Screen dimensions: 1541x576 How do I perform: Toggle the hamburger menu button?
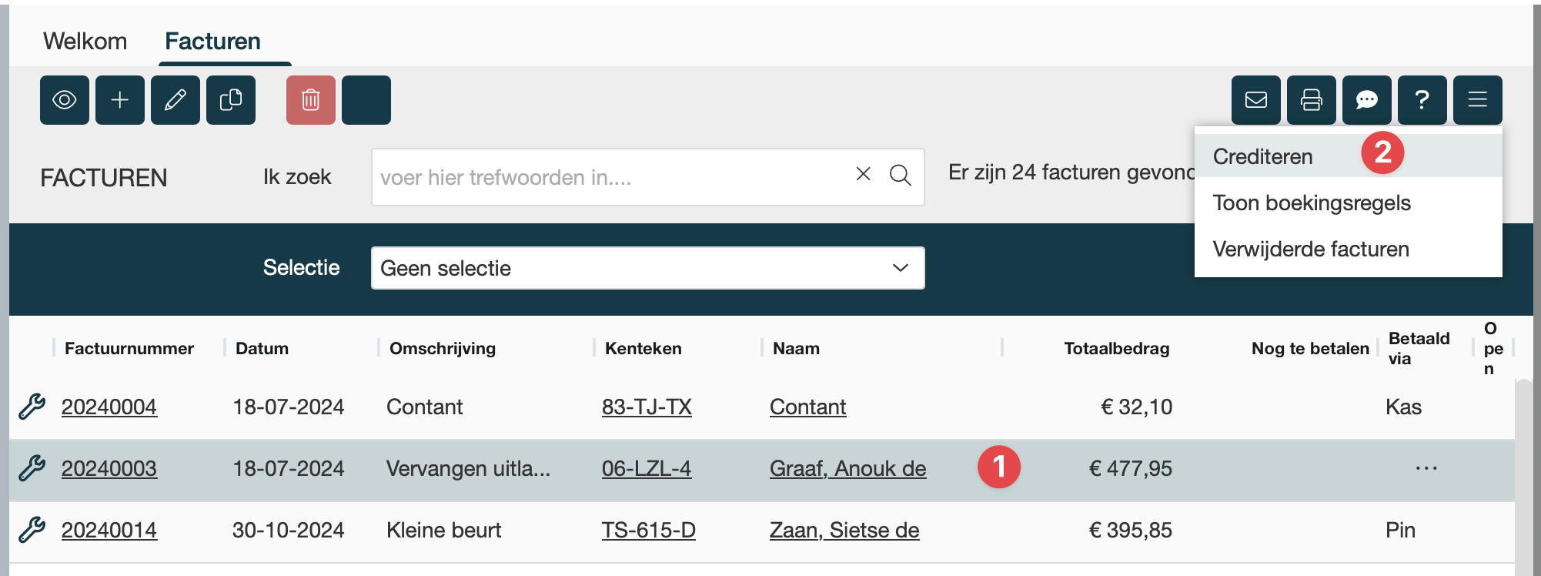pyautogui.click(x=1478, y=100)
